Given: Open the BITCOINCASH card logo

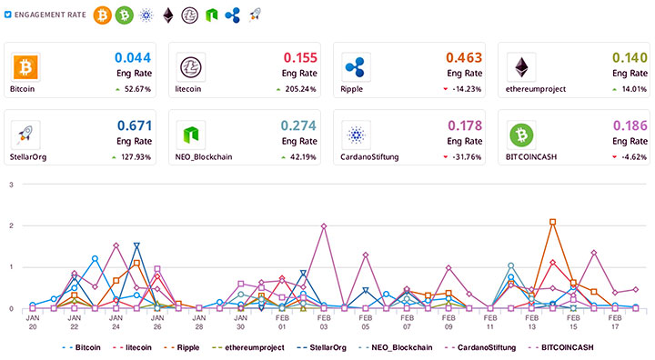Looking at the screenshot, I should pyautogui.click(x=521, y=135).
